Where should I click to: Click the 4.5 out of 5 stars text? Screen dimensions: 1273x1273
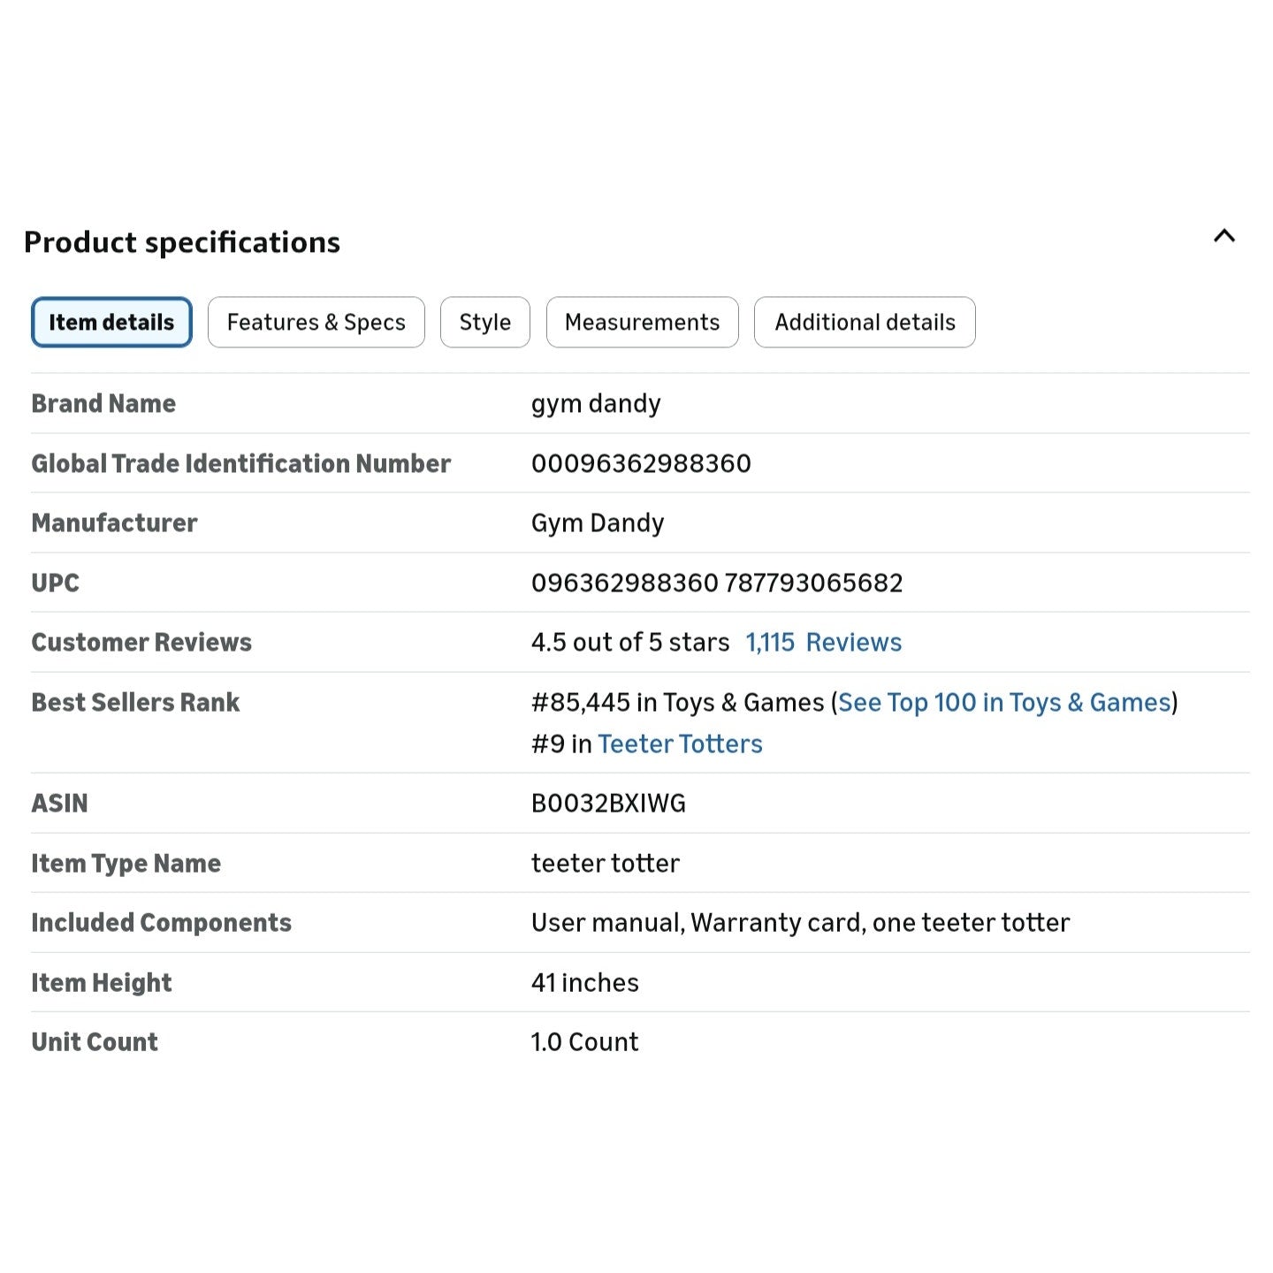[x=630, y=642]
